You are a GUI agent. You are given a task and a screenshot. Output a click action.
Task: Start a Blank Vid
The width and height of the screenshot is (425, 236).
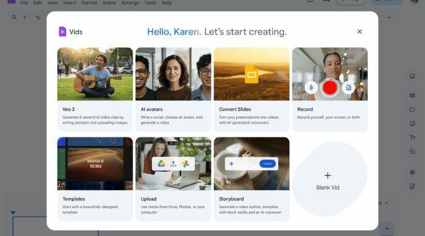pos(330,179)
